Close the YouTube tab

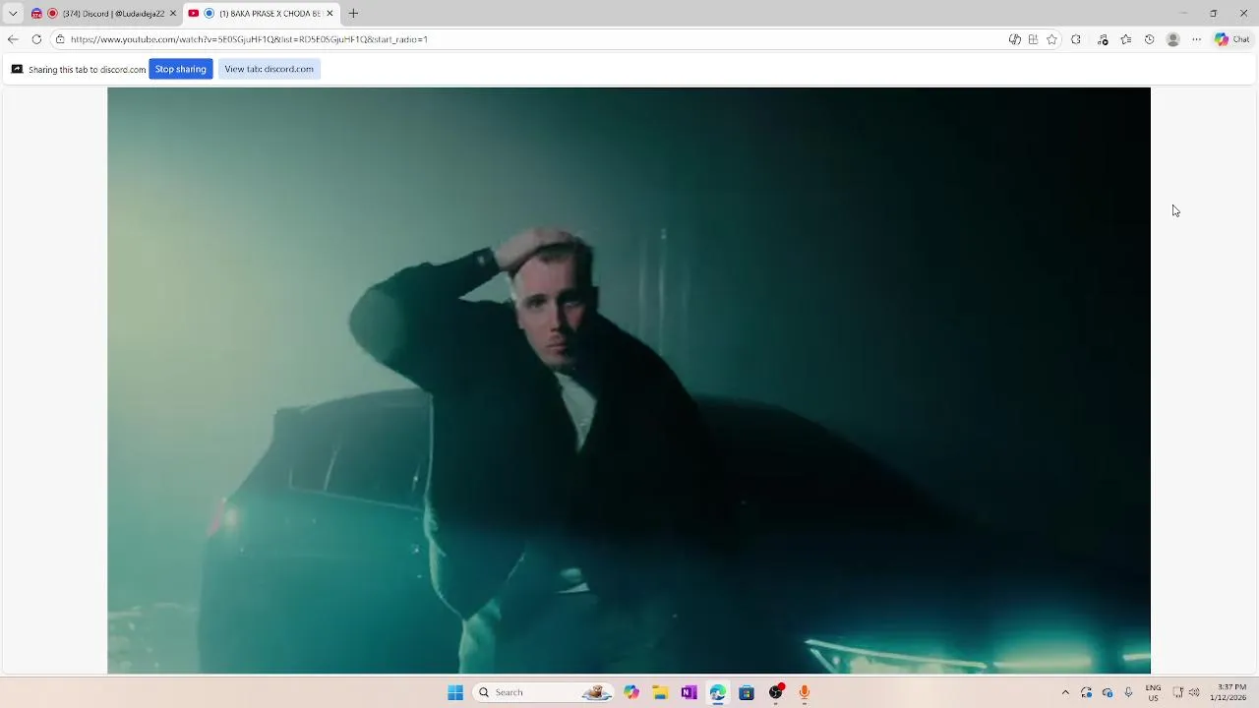(330, 14)
